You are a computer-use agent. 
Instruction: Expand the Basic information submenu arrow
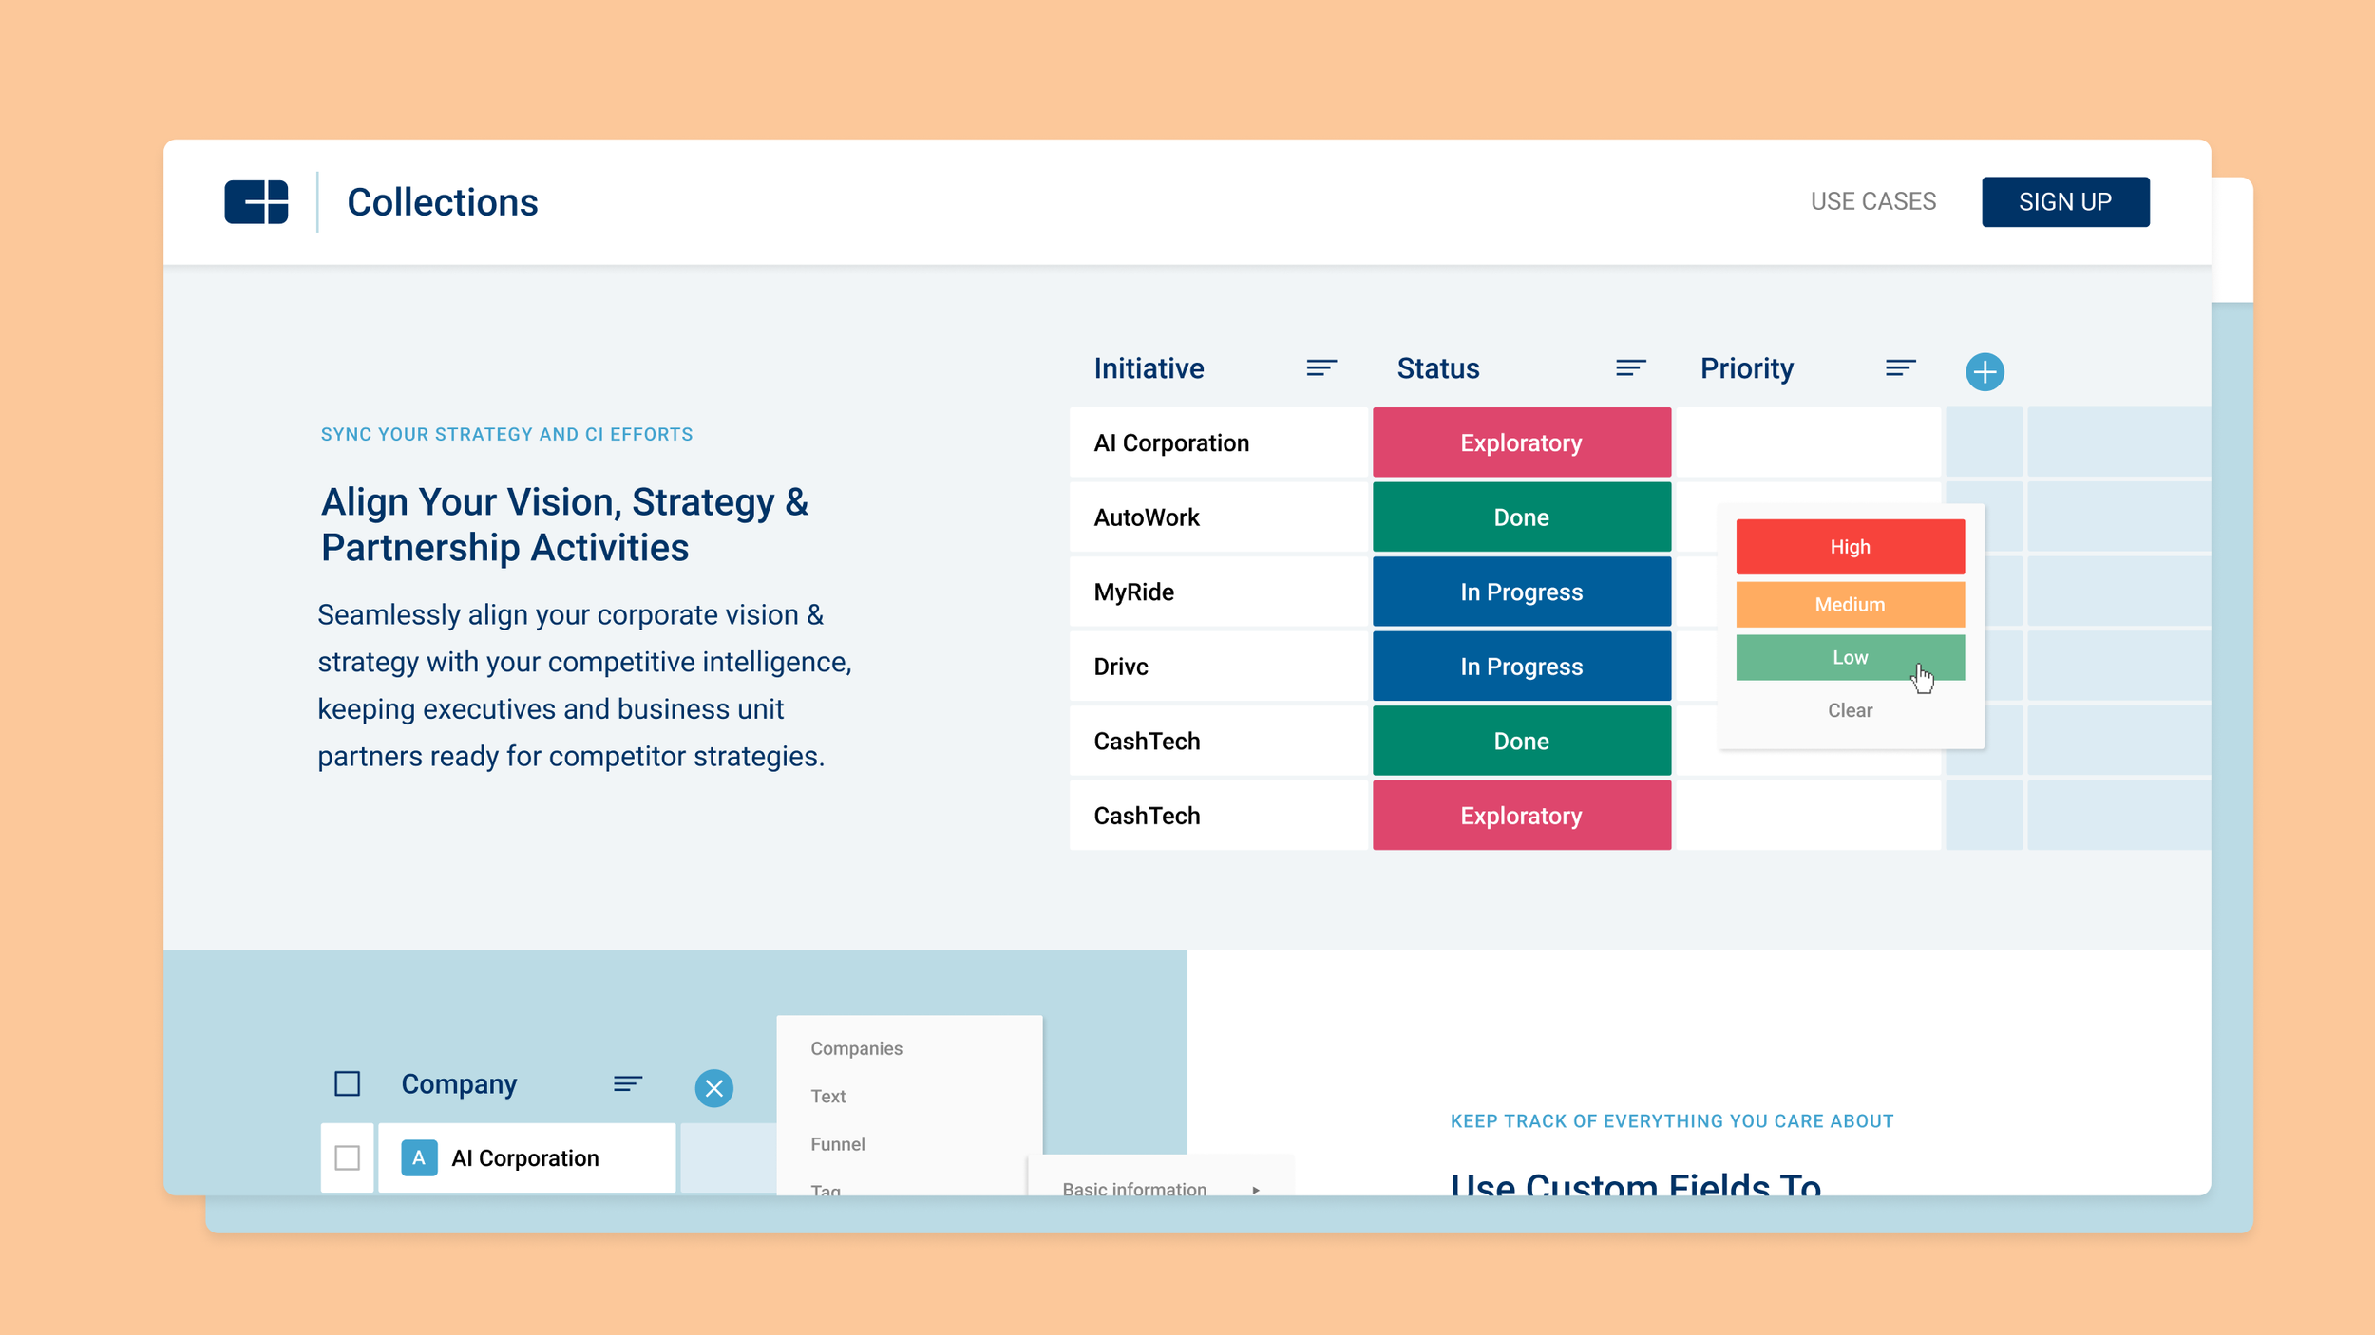1256,1189
